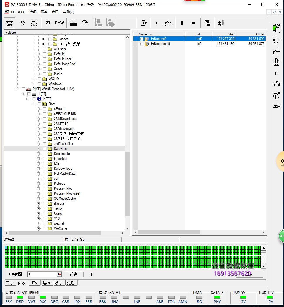The height and width of the screenshot is (307, 284).
Task: Click the green disk drives sidebar icon
Action: tap(276, 28)
